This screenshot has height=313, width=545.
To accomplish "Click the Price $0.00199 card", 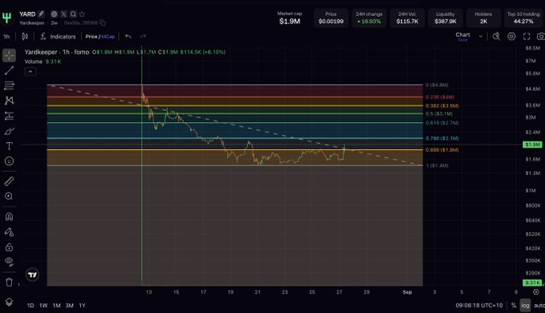I will click(331, 18).
